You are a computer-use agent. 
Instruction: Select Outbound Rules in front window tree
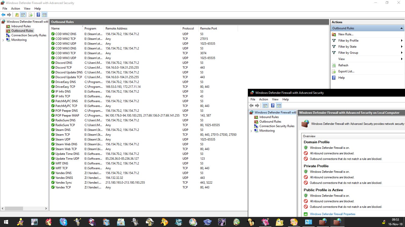point(270,122)
